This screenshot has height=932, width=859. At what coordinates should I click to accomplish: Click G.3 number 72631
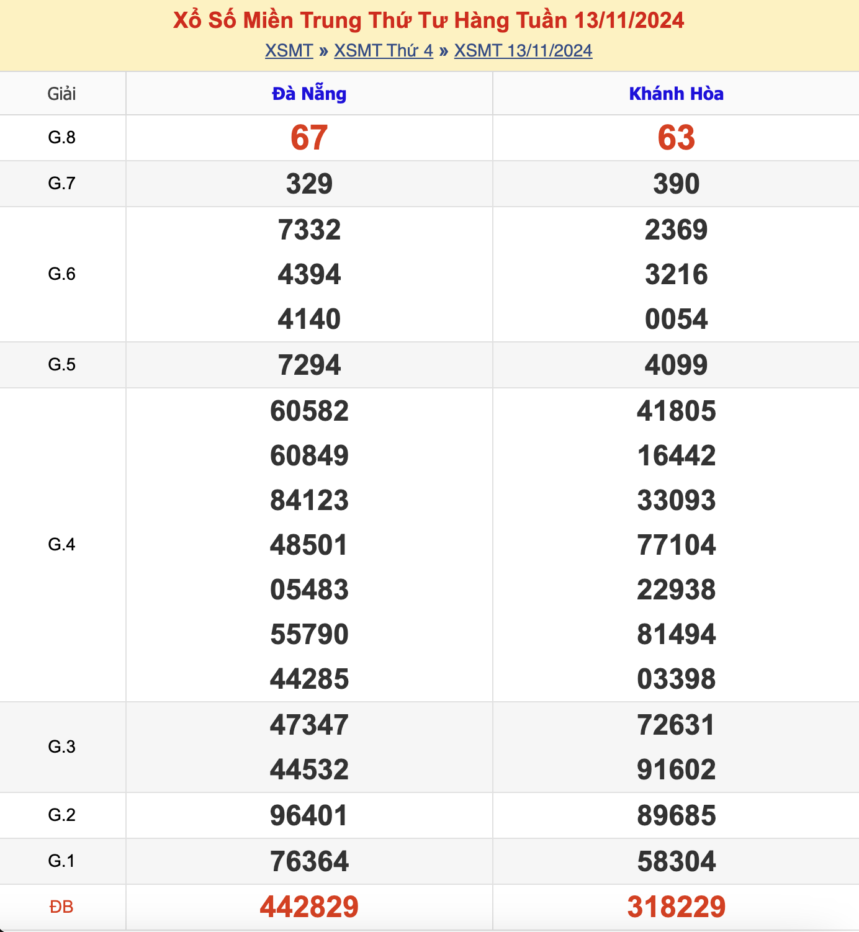tap(677, 725)
